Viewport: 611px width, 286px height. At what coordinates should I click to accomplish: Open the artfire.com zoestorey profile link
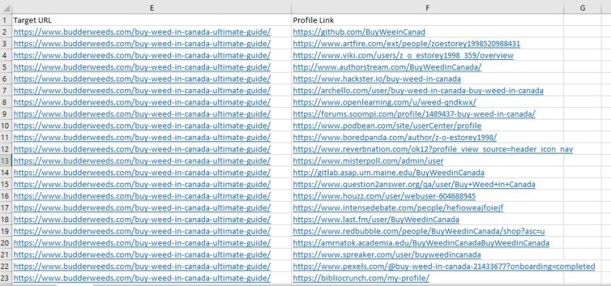coord(407,43)
